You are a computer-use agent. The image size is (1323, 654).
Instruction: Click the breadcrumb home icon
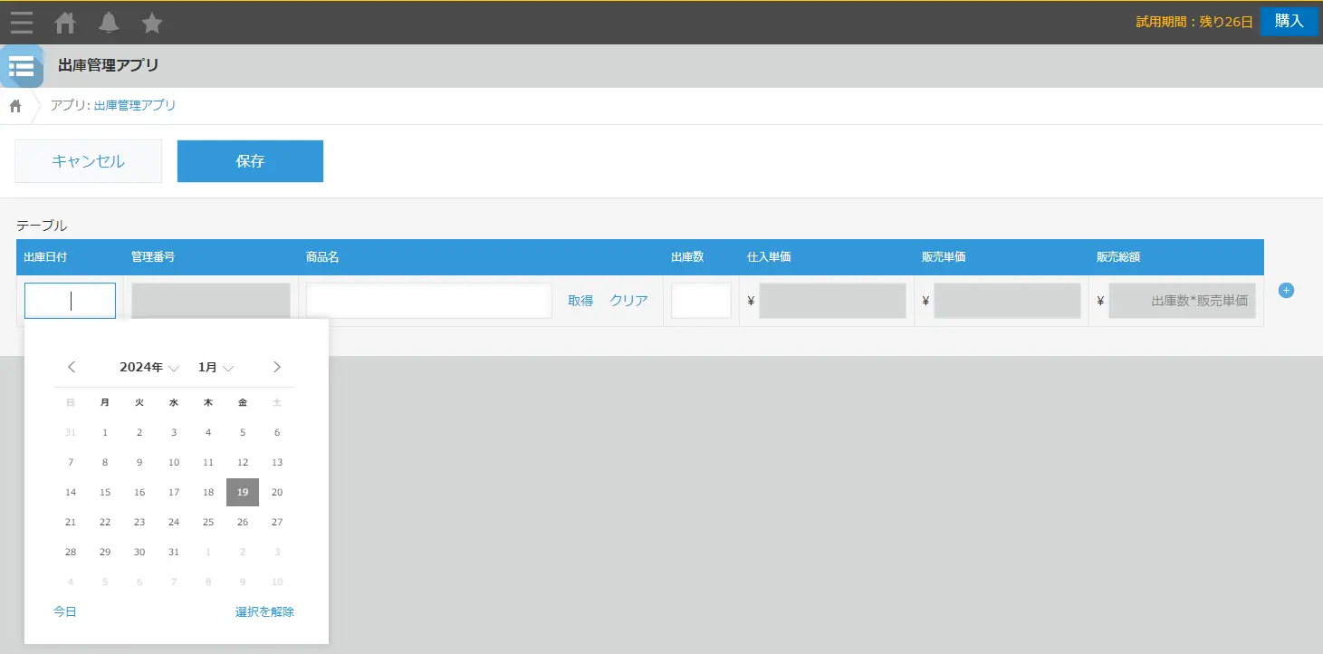(15, 106)
